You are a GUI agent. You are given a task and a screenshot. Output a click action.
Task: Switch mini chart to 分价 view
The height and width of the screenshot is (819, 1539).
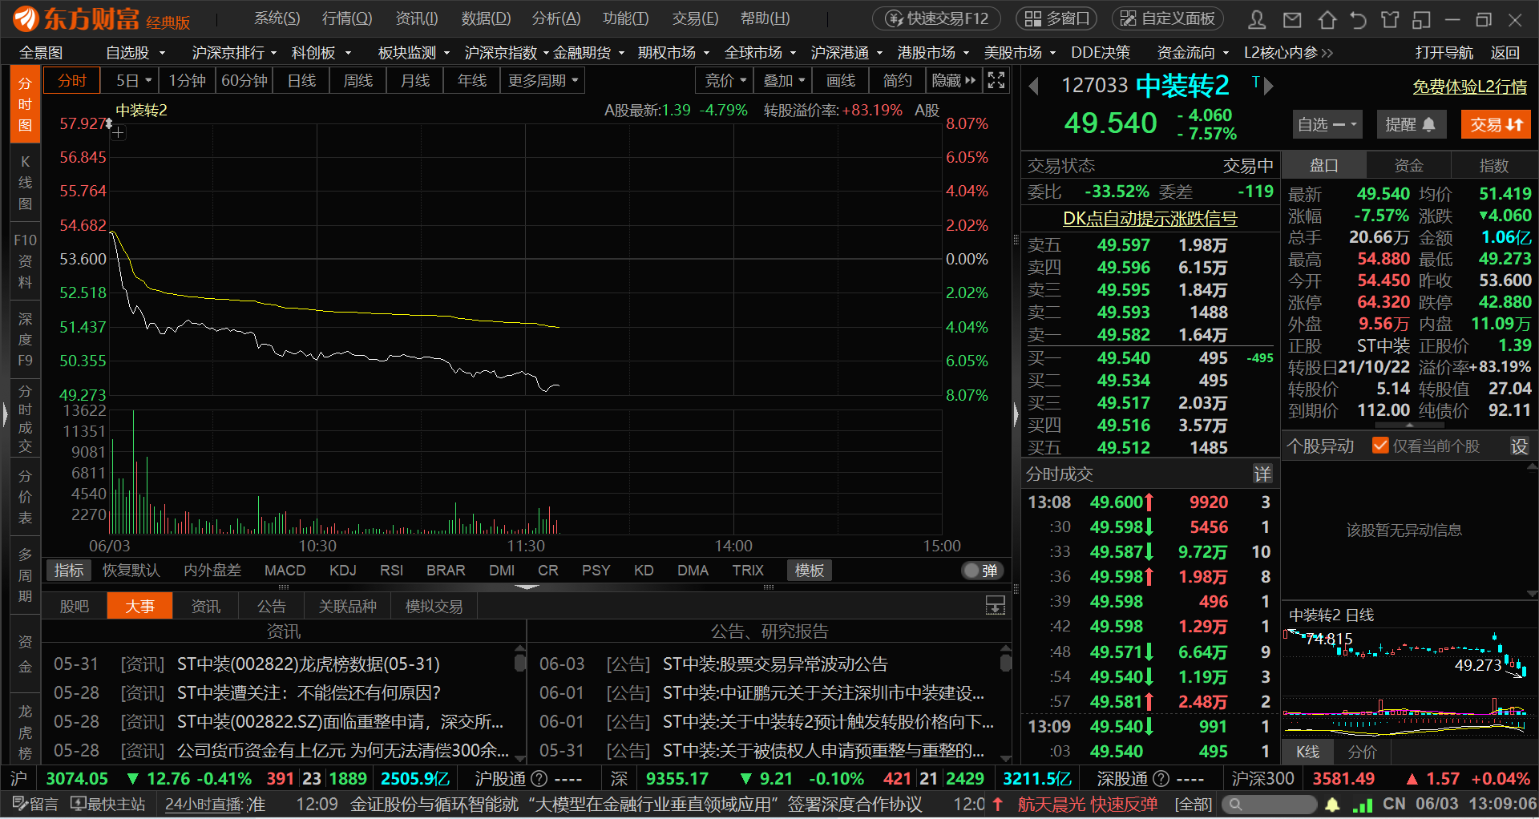[x=1362, y=752]
